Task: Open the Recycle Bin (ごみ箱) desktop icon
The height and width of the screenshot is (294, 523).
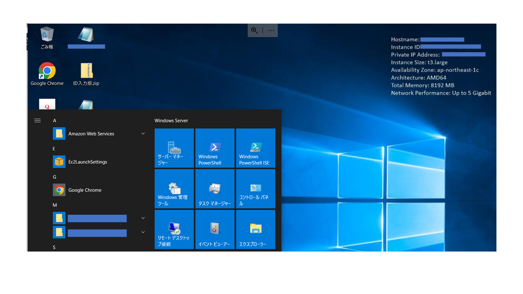Action: pos(47,38)
